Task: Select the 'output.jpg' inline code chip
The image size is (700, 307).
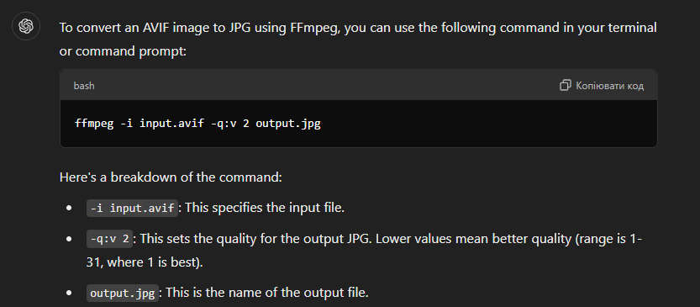Action: 123,294
